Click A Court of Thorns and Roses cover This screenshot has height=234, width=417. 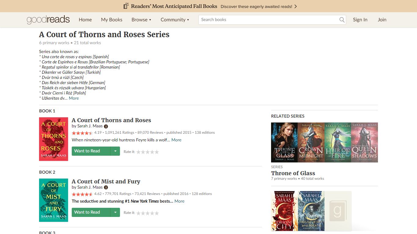54,139
